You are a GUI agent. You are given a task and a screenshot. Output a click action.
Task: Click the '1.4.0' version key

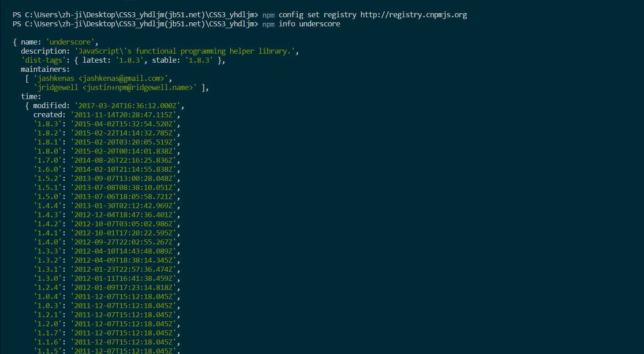click(x=48, y=242)
